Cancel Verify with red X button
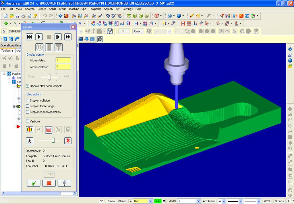 pyautogui.click(x=49, y=183)
